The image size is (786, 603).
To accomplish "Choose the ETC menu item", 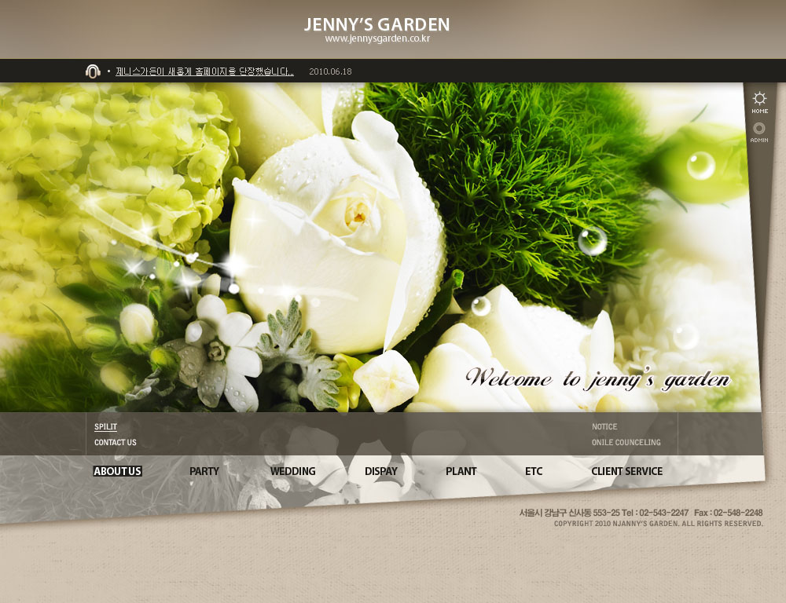I will pos(534,471).
